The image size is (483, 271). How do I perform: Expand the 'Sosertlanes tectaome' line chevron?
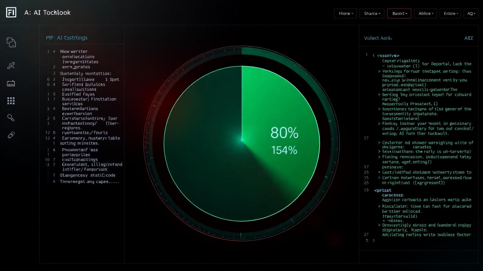(x=379, y=109)
